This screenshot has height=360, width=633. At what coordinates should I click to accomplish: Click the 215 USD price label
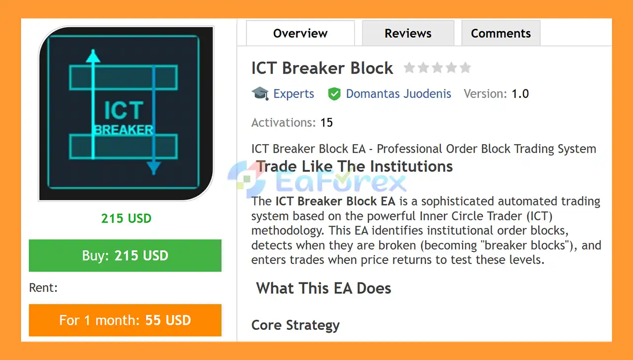coord(126,218)
